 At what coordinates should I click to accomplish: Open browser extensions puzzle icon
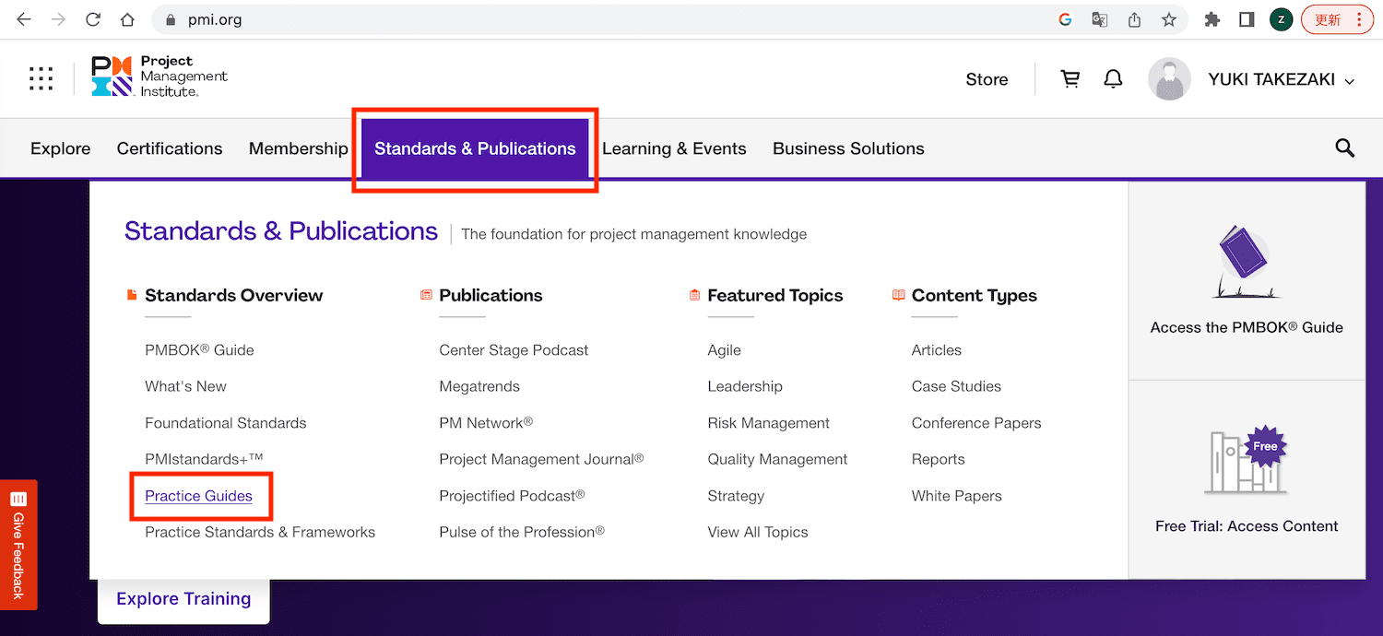(1212, 19)
